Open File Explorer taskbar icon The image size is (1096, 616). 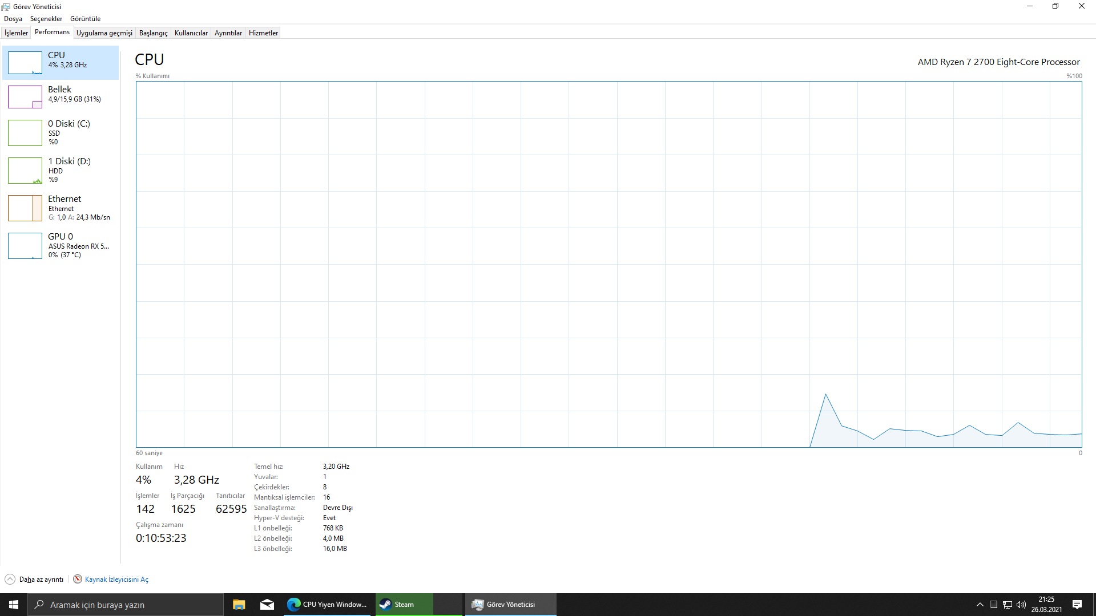pyautogui.click(x=239, y=605)
